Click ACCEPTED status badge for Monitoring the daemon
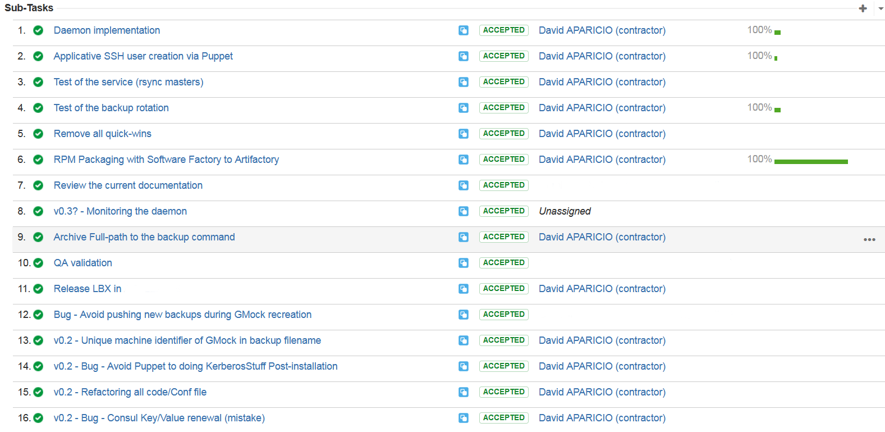885x432 pixels. coord(503,211)
